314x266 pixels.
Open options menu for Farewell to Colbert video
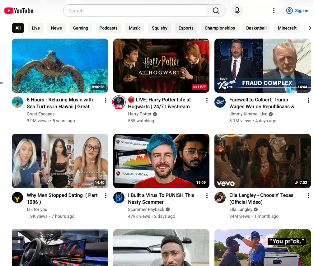point(308,100)
